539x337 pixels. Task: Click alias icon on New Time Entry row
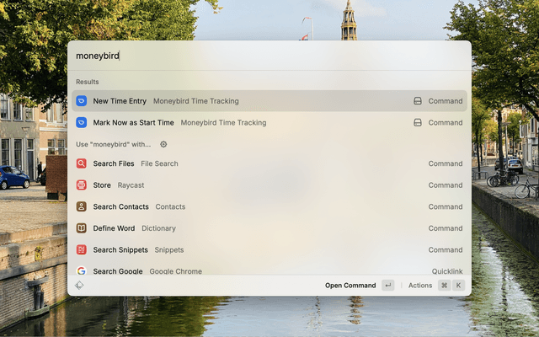417,101
